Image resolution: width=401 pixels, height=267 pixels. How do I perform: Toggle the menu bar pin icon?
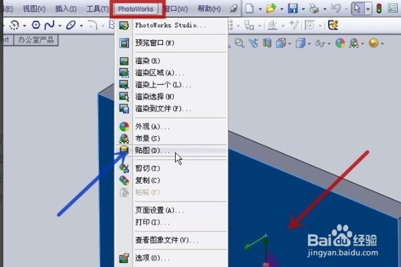click(x=233, y=9)
